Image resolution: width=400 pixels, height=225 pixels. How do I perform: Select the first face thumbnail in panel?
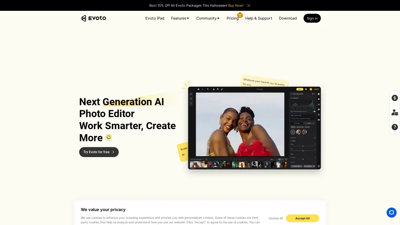click(x=298, y=132)
